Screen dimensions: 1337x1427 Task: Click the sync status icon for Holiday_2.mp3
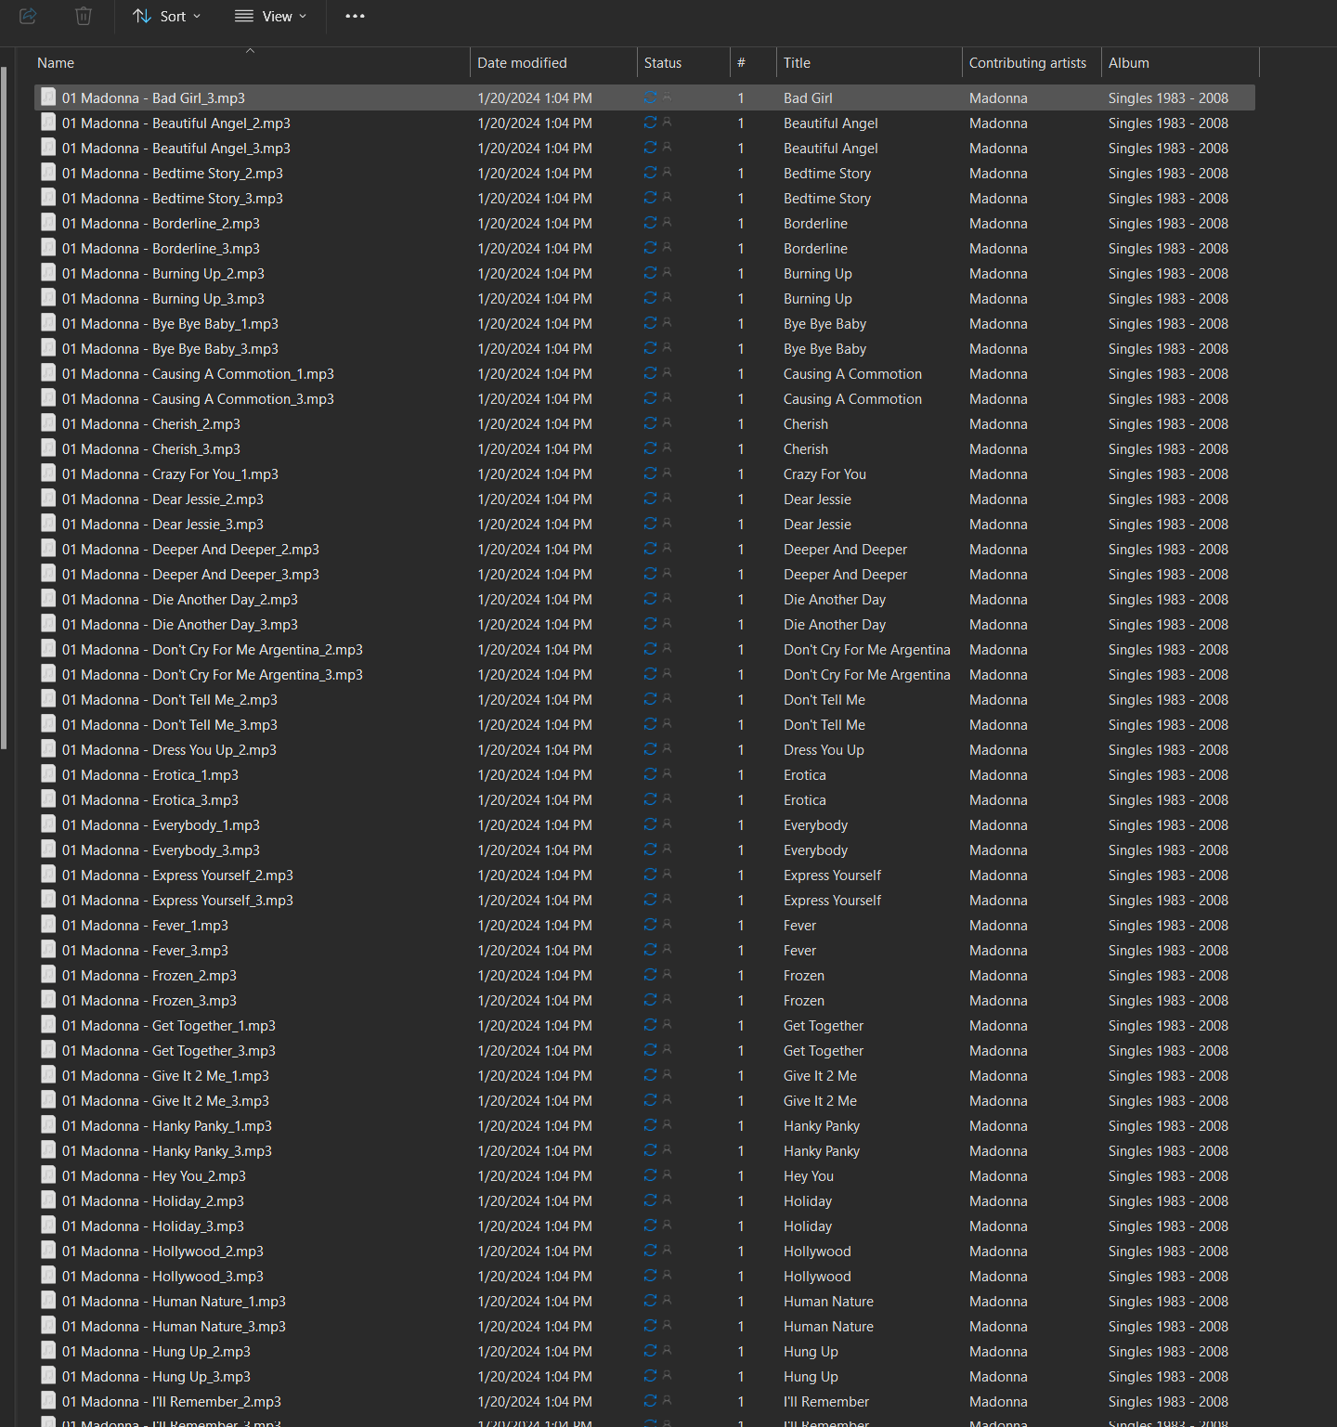pyautogui.click(x=650, y=1200)
